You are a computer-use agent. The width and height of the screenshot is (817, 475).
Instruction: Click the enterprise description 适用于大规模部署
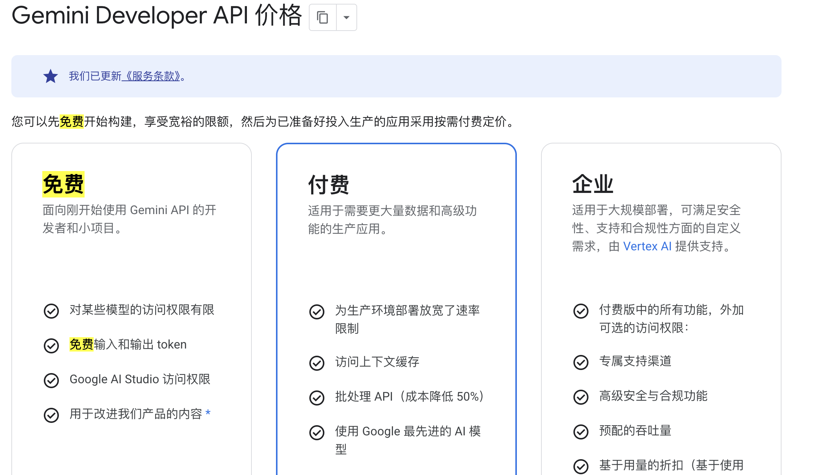click(x=657, y=228)
